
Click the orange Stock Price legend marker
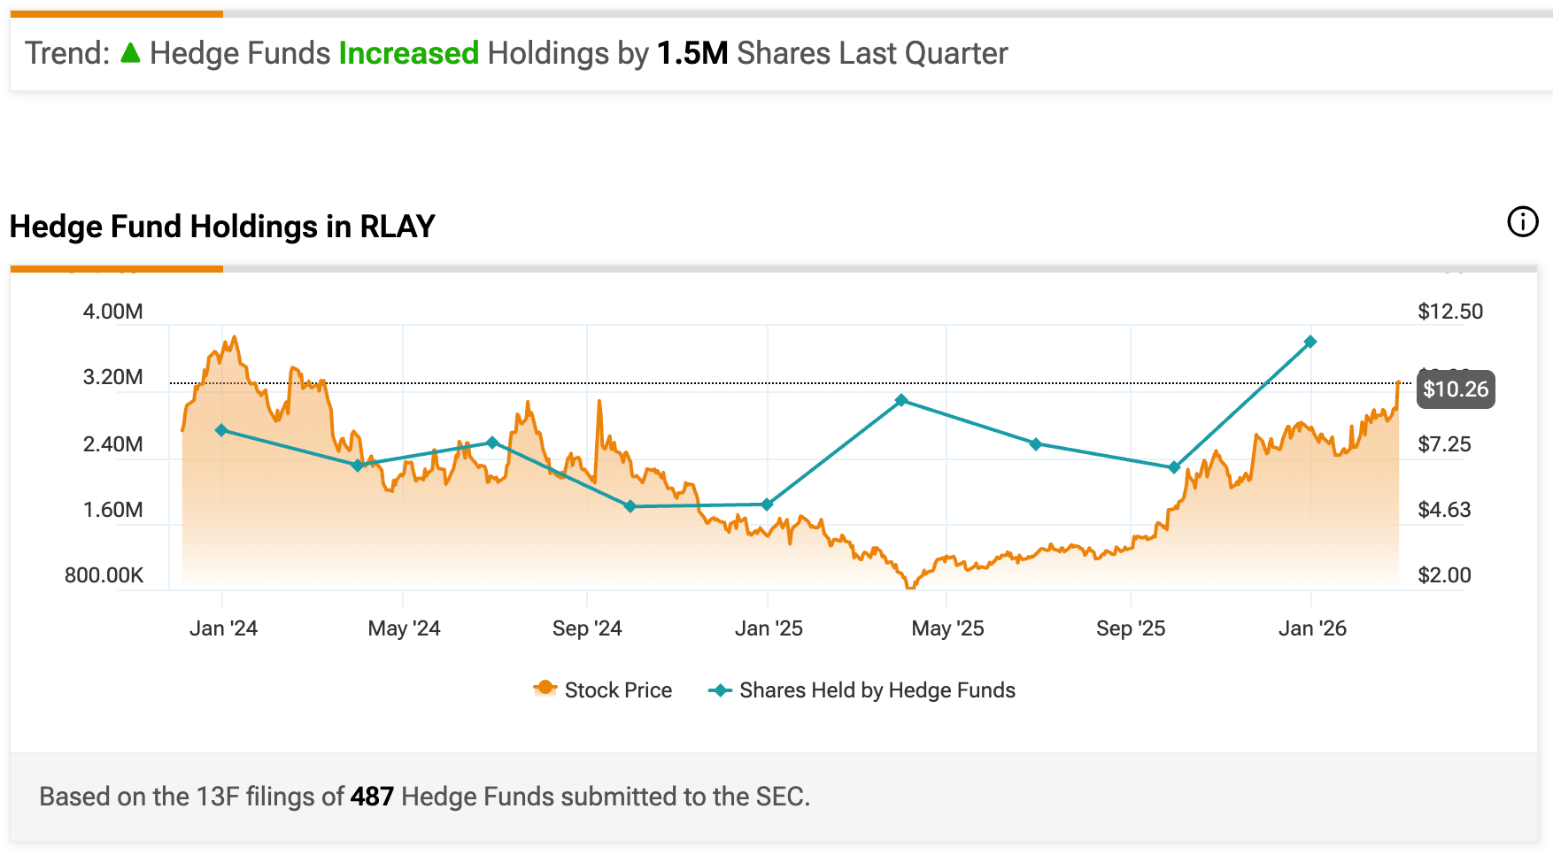point(545,689)
